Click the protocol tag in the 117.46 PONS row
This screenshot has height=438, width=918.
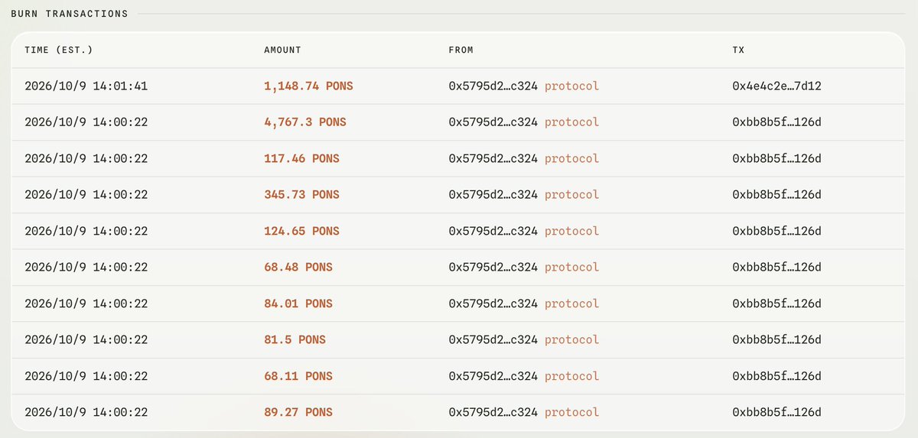(x=572, y=159)
